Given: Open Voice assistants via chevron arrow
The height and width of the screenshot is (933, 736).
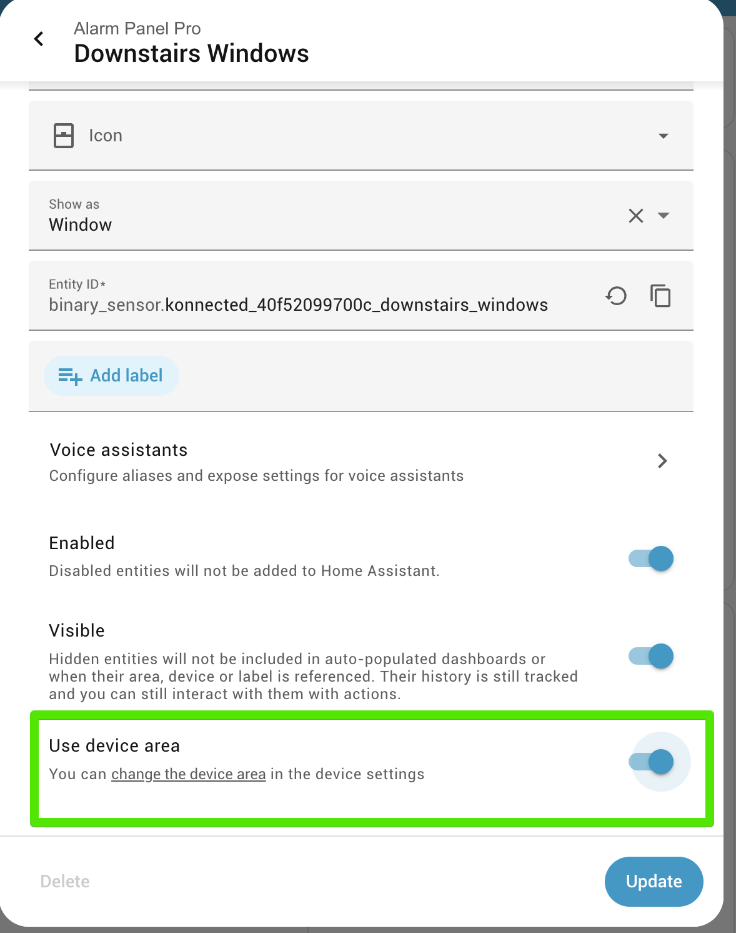Looking at the screenshot, I should (662, 461).
